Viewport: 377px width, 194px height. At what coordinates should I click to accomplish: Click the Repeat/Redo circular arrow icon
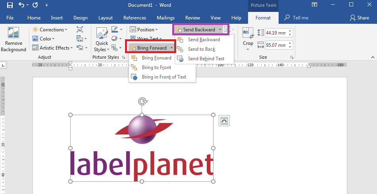[x=35, y=5]
